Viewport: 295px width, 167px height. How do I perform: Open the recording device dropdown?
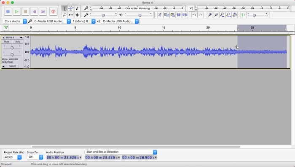[x=52, y=21]
